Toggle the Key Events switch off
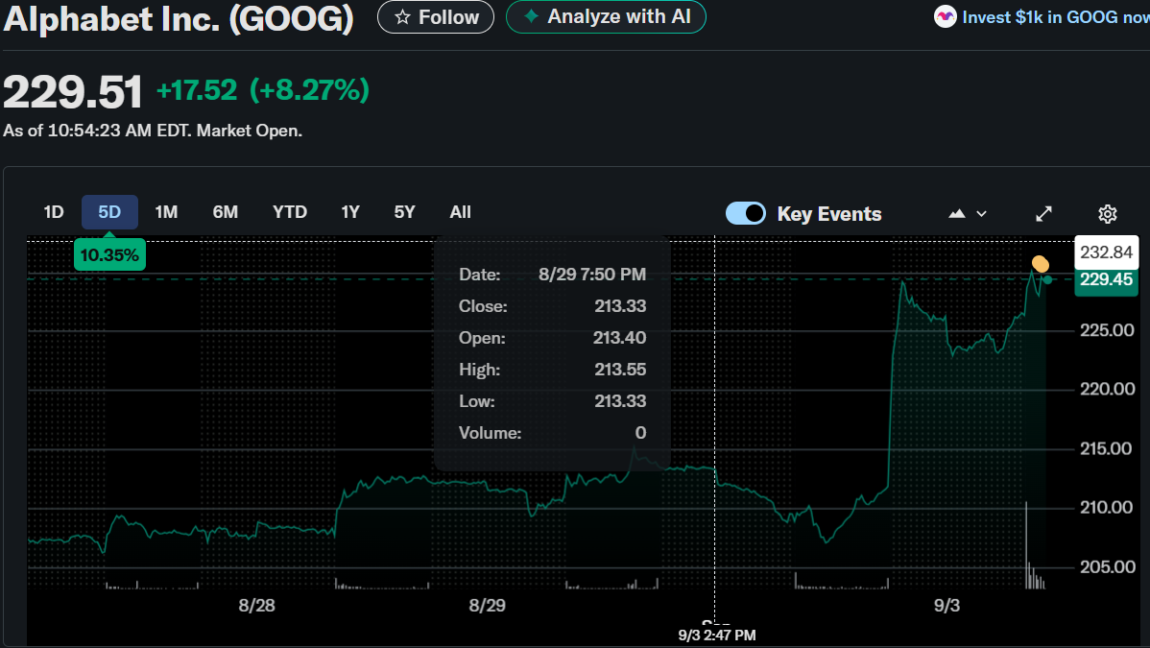Viewport: 1150px width, 648px height. (x=745, y=213)
